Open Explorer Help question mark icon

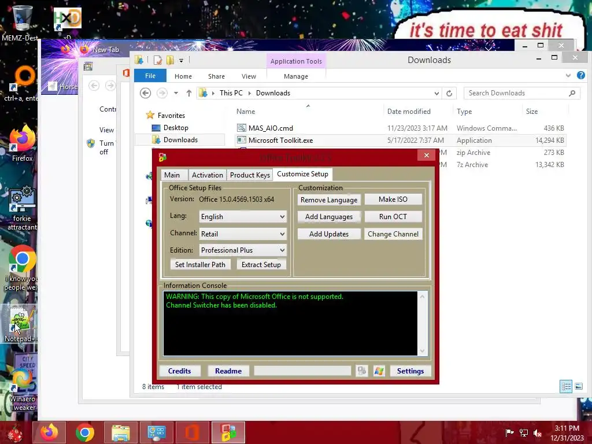[x=581, y=75]
